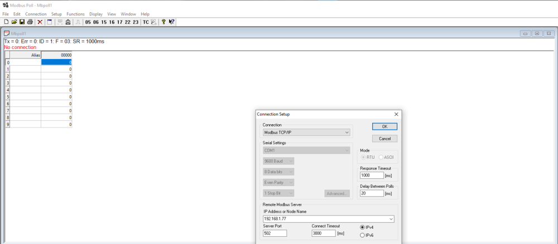Select the IPv4 radio button
Image resolution: width=558 pixels, height=244 pixels.
point(363,227)
